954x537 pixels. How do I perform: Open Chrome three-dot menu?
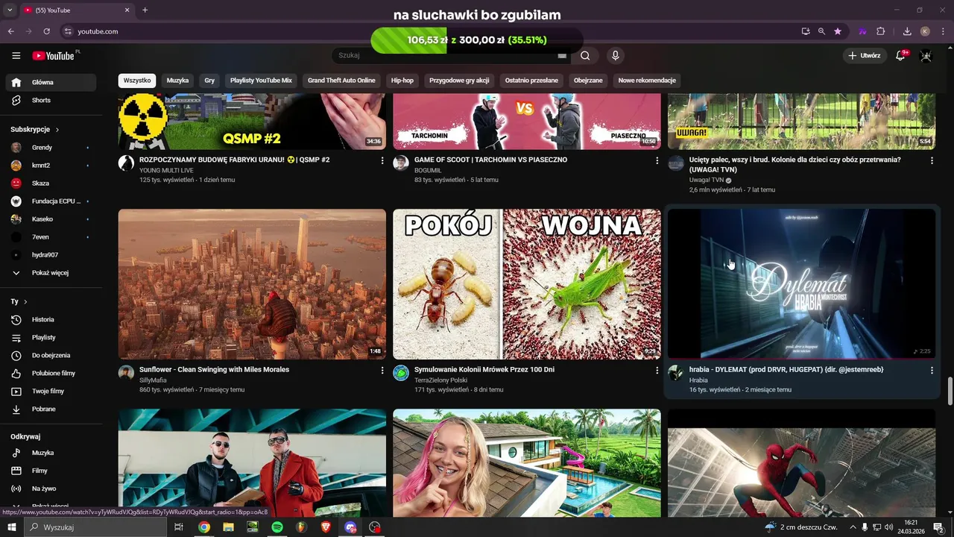pyautogui.click(x=942, y=31)
